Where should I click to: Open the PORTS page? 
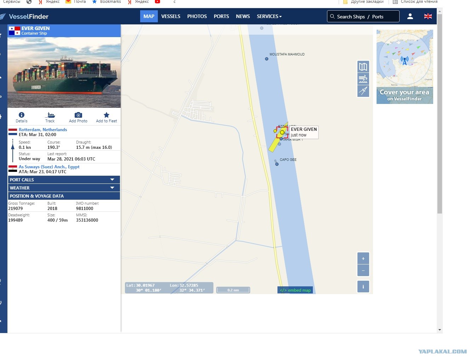221,16
